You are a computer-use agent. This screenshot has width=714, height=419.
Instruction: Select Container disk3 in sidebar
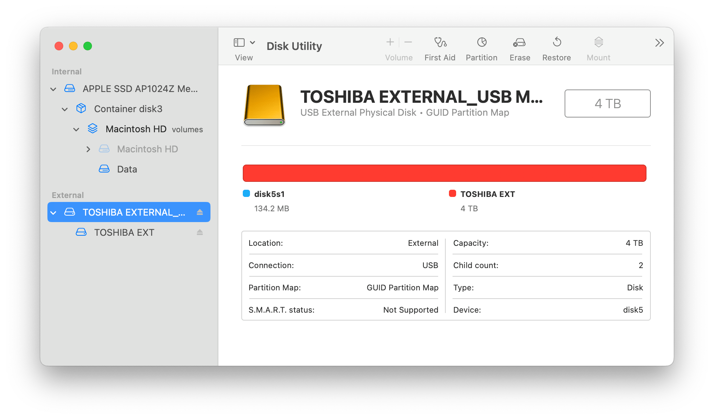click(x=129, y=109)
